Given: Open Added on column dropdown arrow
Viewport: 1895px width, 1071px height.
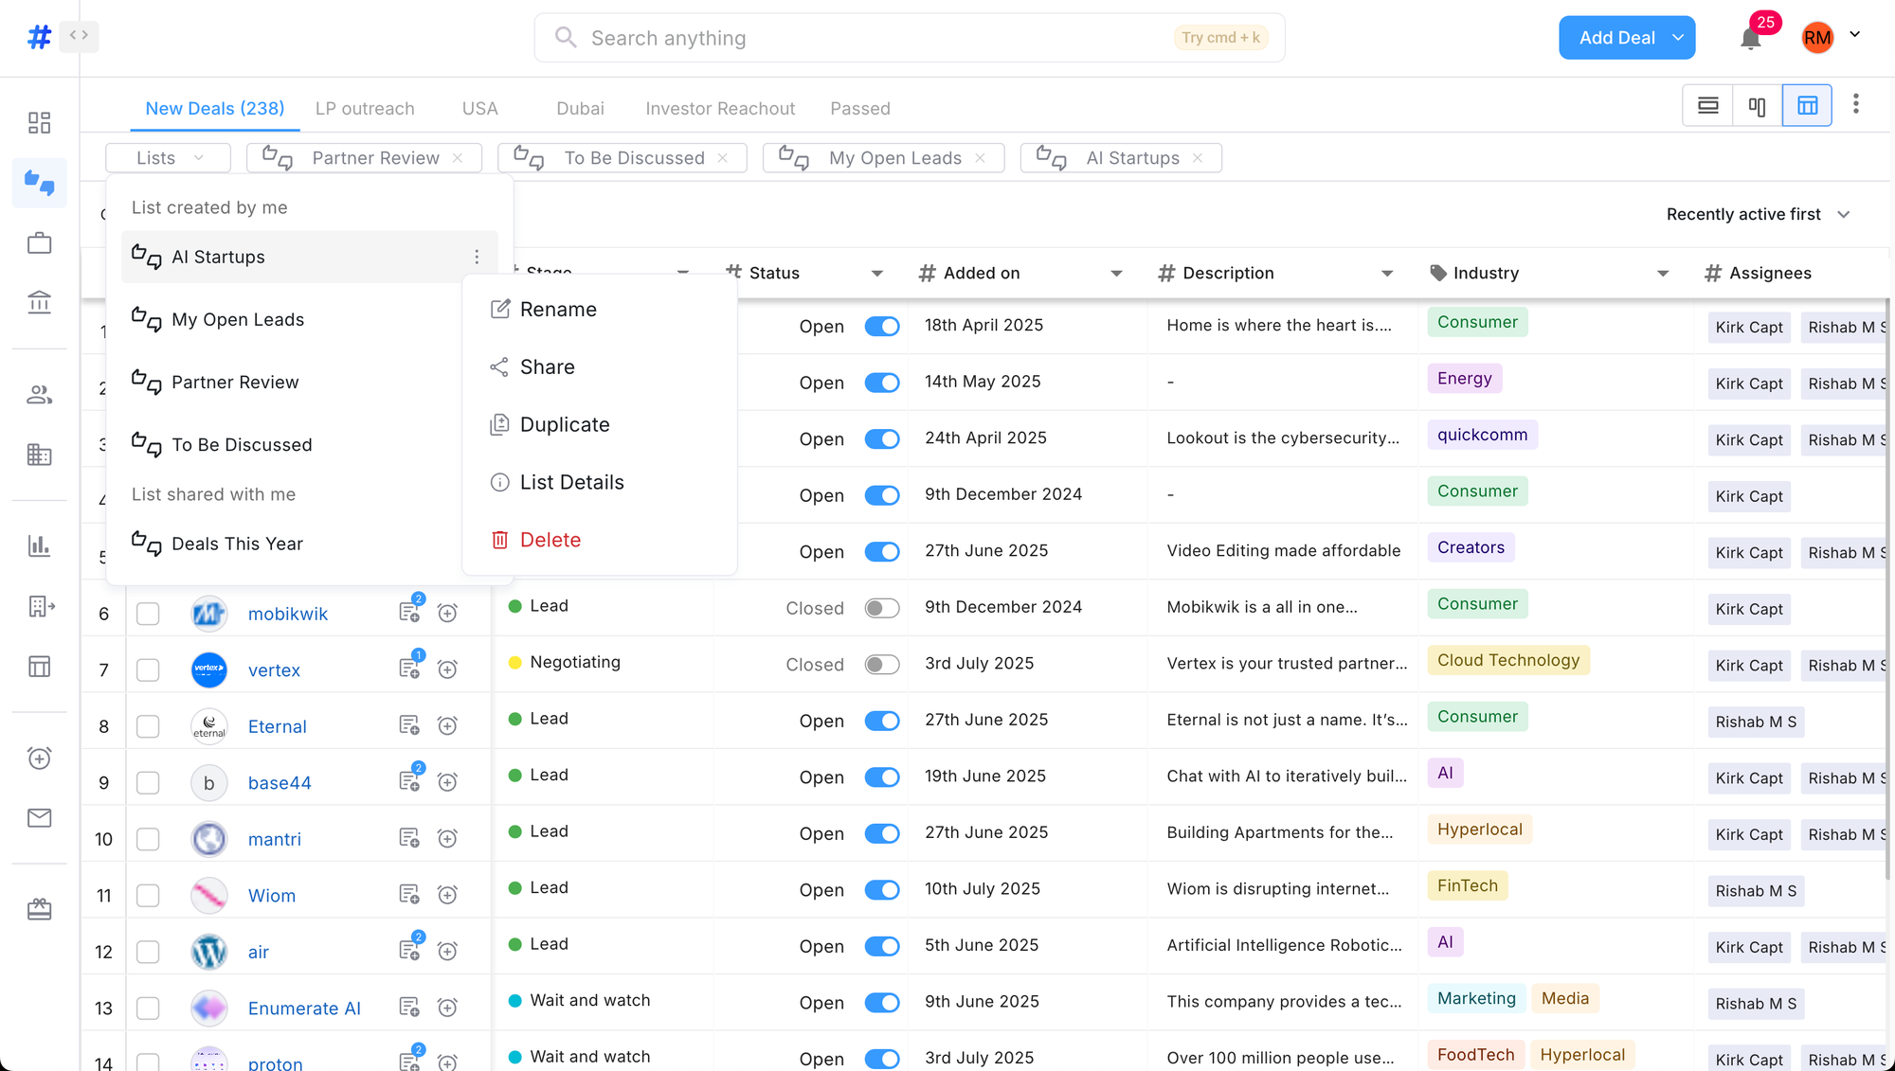Looking at the screenshot, I should point(1116,273).
